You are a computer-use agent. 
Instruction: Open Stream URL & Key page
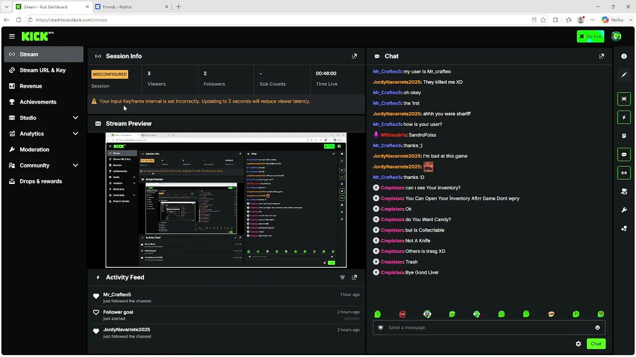coord(44,70)
